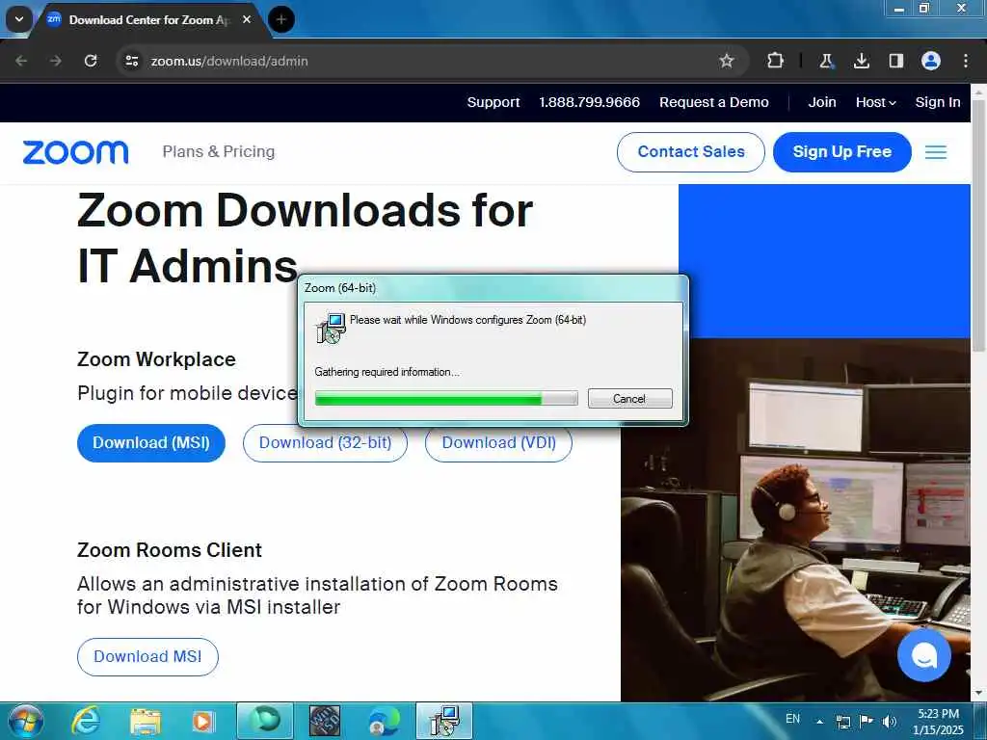The height and width of the screenshot is (740, 987).
Task: Open Plans & Pricing
Action: coord(219,151)
